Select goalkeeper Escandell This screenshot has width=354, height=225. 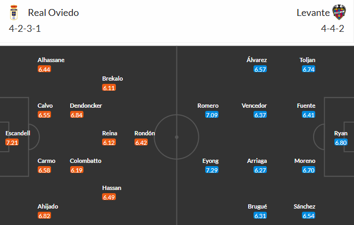tap(18, 133)
